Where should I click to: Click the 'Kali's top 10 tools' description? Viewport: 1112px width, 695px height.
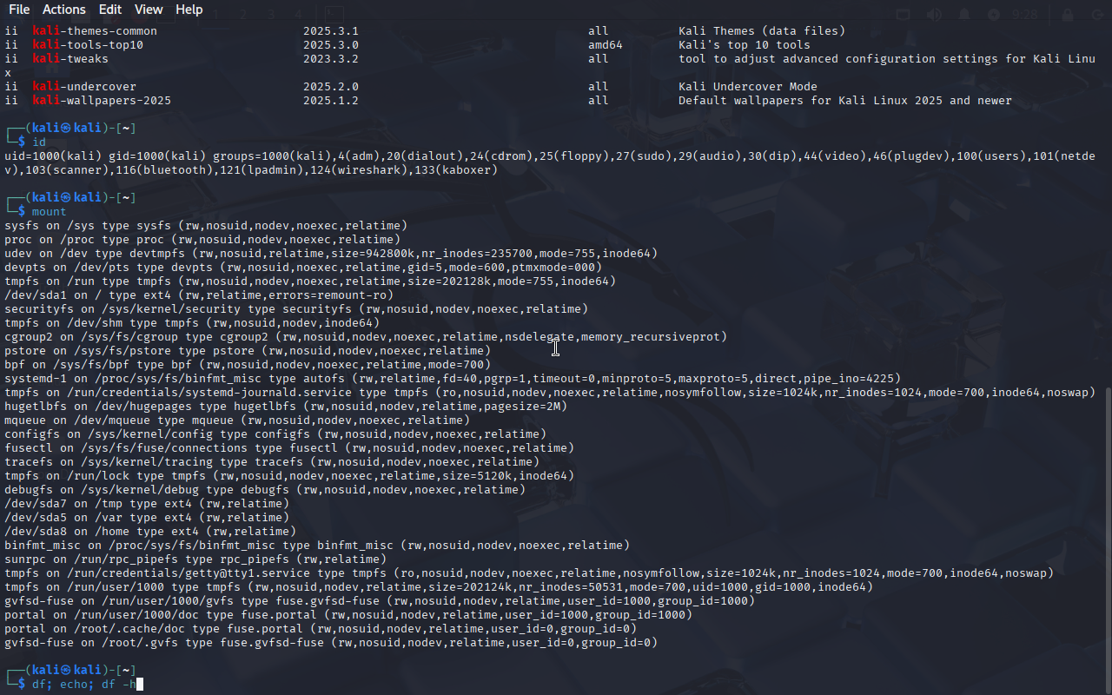(x=745, y=45)
